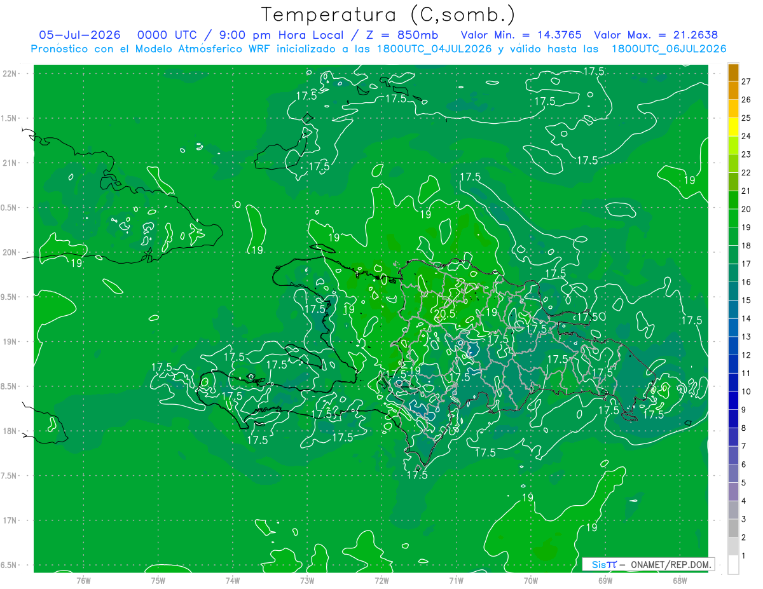Click "Valor Max. = 21.2638" readout
Screen dimensions: 763x589
(x=655, y=35)
